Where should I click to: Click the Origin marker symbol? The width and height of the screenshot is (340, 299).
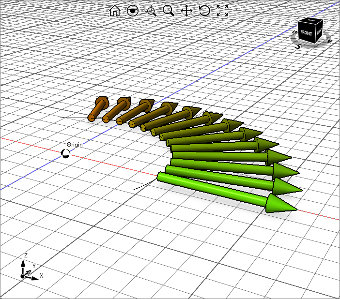pos(65,154)
